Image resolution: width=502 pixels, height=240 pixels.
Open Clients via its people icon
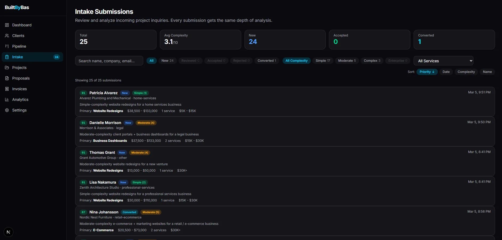click(7, 36)
